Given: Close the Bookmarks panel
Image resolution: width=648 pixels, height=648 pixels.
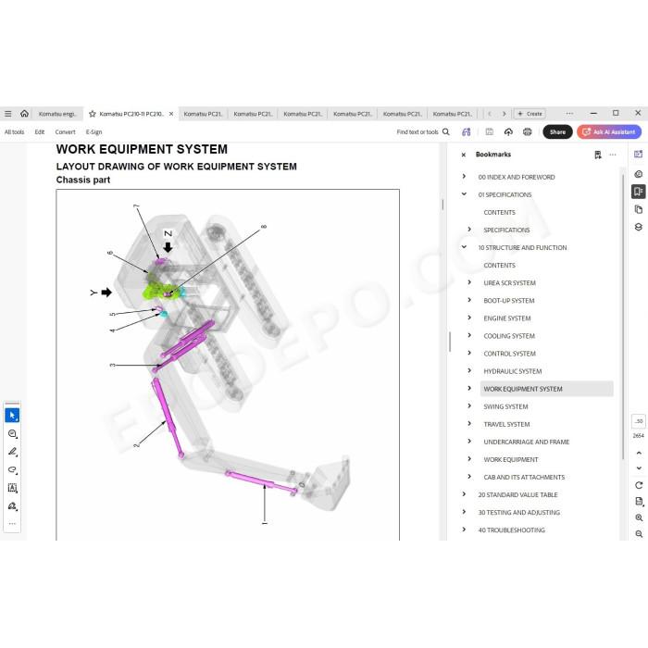Looking at the screenshot, I should pos(463,155).
